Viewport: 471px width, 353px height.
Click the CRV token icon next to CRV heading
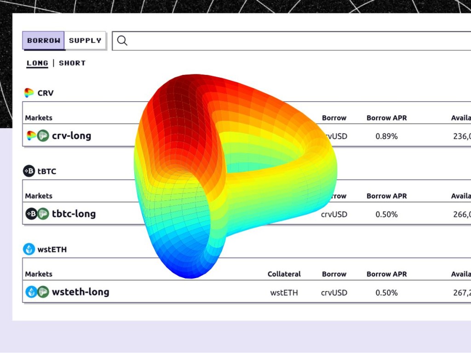[x=29, y=92]
